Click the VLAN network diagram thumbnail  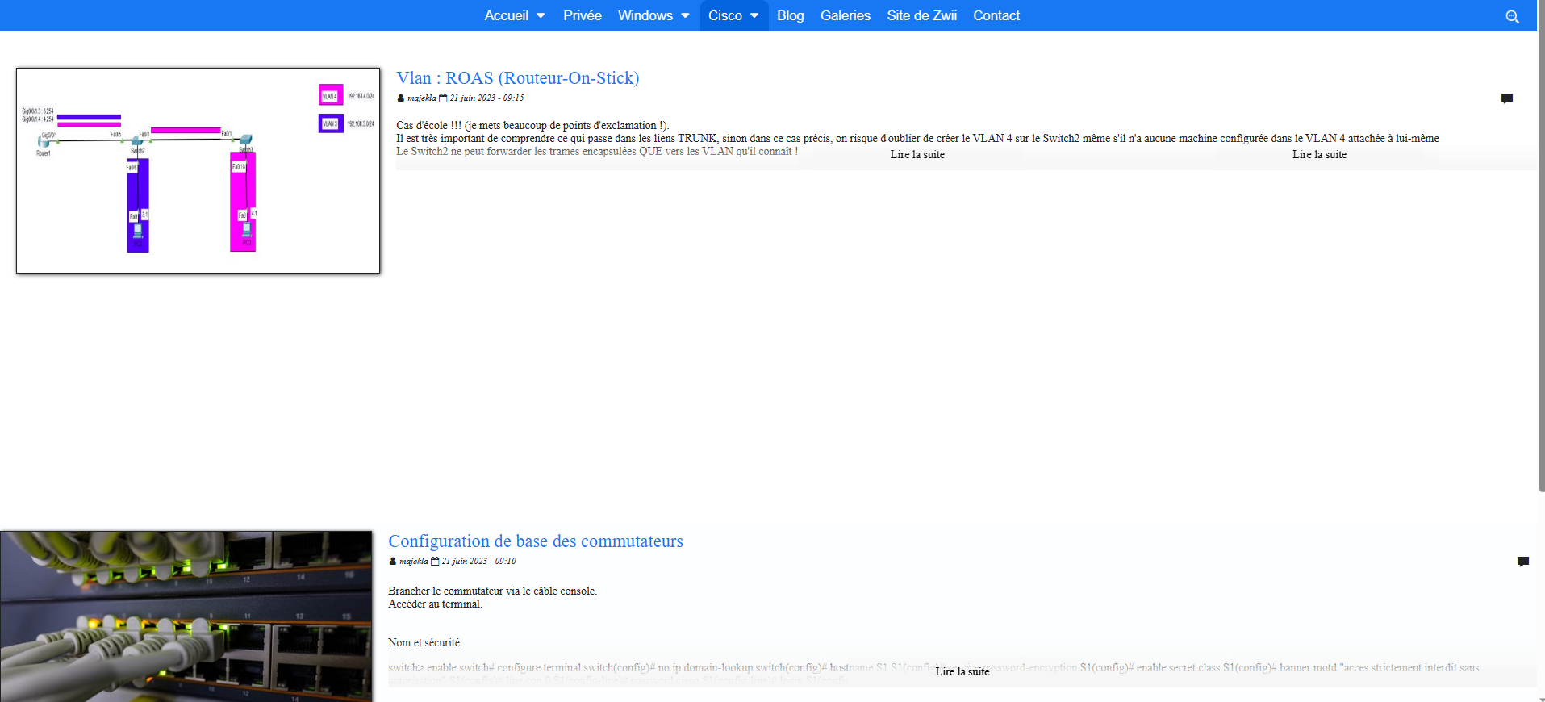(x=198, y=170)
